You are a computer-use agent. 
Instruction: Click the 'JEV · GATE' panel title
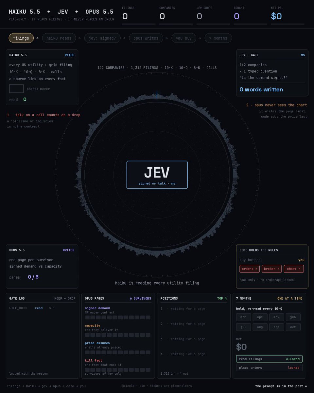coord(249,55)
